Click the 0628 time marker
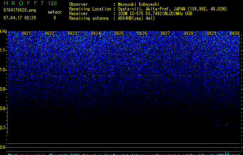The width and height of the screenshot is (243, 155). [189, 33]
